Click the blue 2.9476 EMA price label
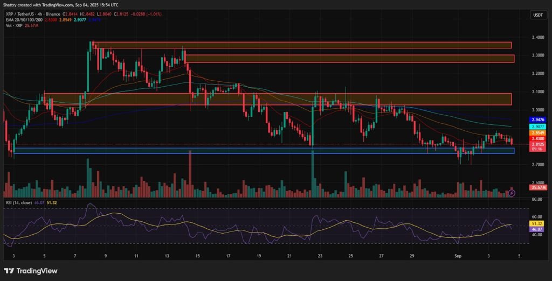This screenshot has height=281, width=552. 538,120
